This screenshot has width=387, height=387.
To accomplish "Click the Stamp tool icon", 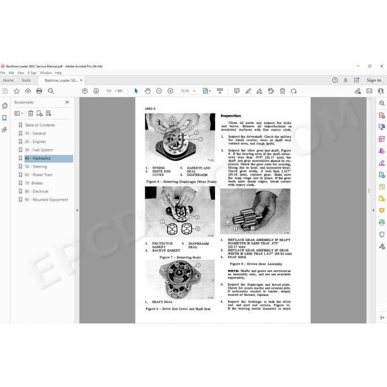I will 271,91.
